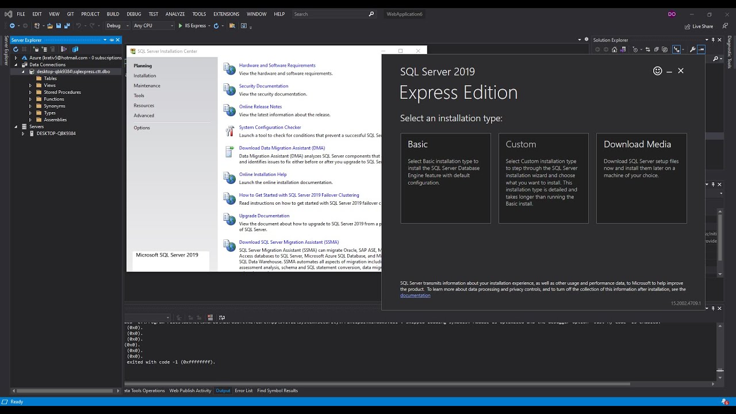Open the Any CPU platform dropdown
The height and width of the screenshot is (414, 736).
[x=153, y=26]
